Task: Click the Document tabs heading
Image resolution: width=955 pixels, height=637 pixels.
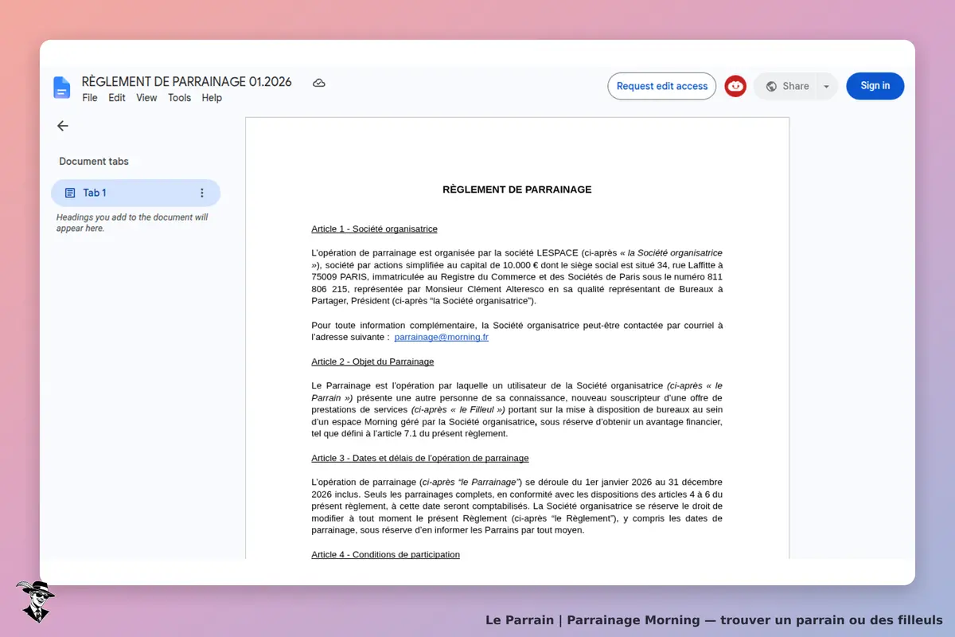Action: click(94, 161)
